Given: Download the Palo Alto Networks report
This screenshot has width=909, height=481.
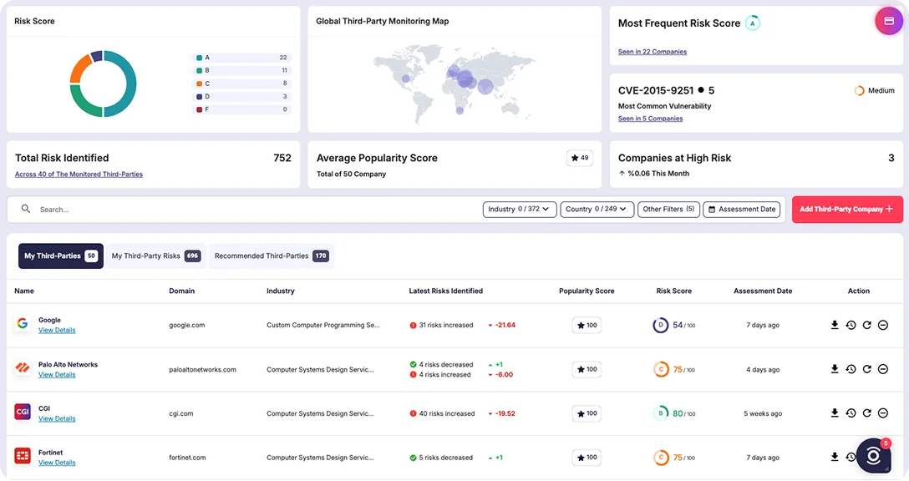Looking at the screenshot, I should click(834, 369).
